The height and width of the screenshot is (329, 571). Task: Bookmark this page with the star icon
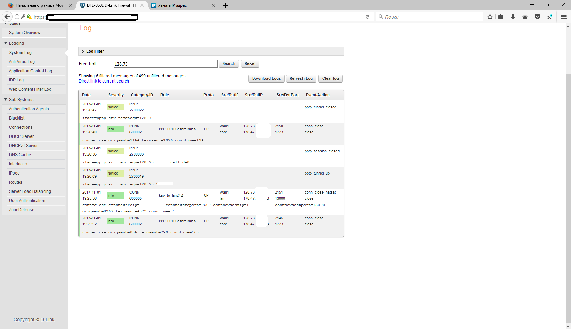[x=490, y=17]
